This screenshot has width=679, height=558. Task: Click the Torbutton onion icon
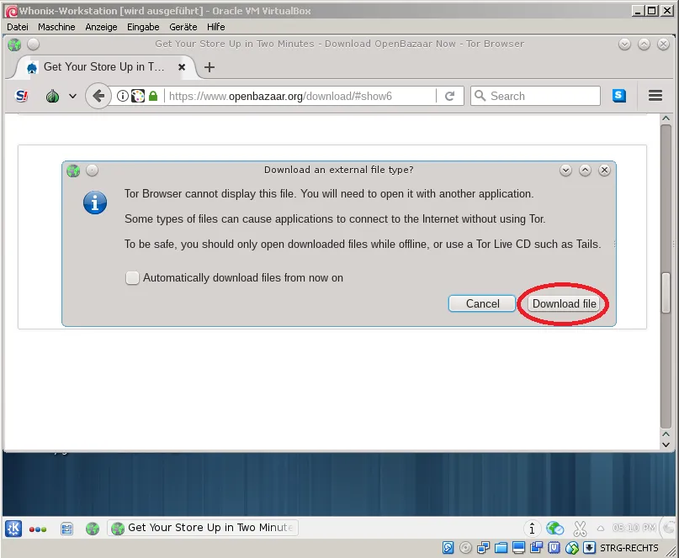click(x=52, y=96)
